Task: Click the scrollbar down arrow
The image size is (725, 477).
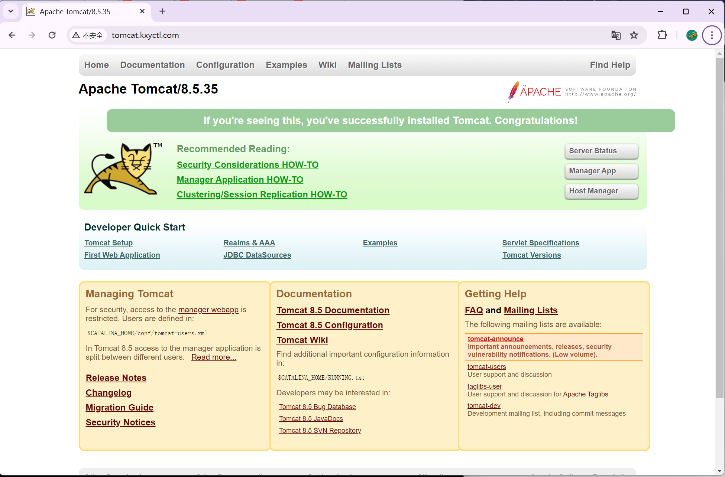Action: tap(719, 471)
